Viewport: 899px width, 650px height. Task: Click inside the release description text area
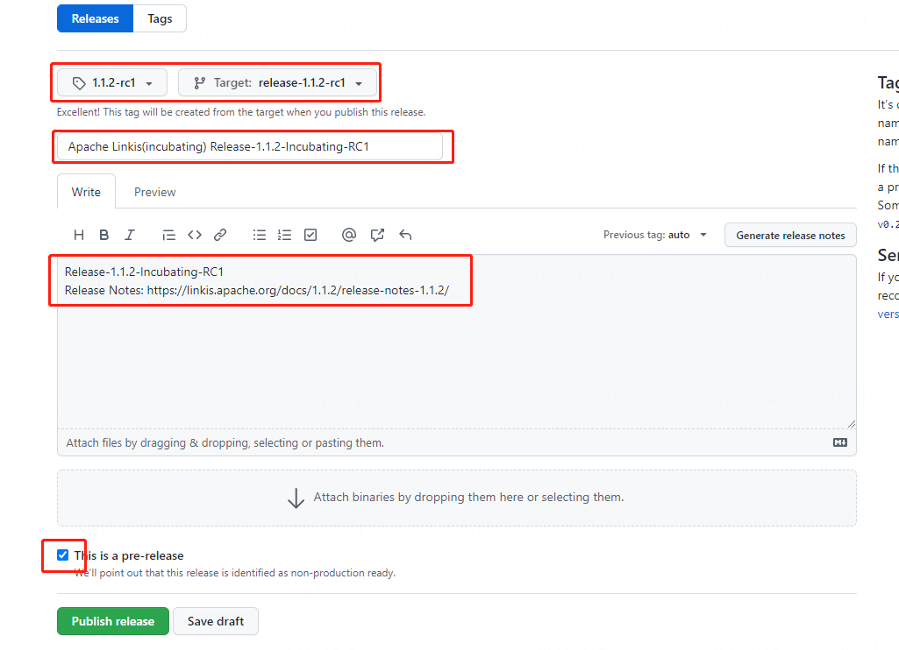pyautogui.click(x=456, y=343)
